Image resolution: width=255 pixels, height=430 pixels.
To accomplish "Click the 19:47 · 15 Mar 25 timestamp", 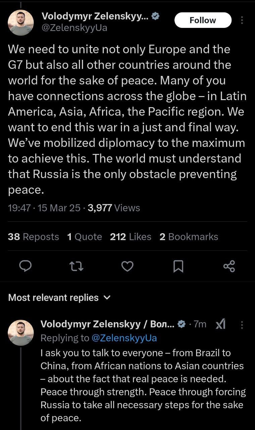I will 44,208.
